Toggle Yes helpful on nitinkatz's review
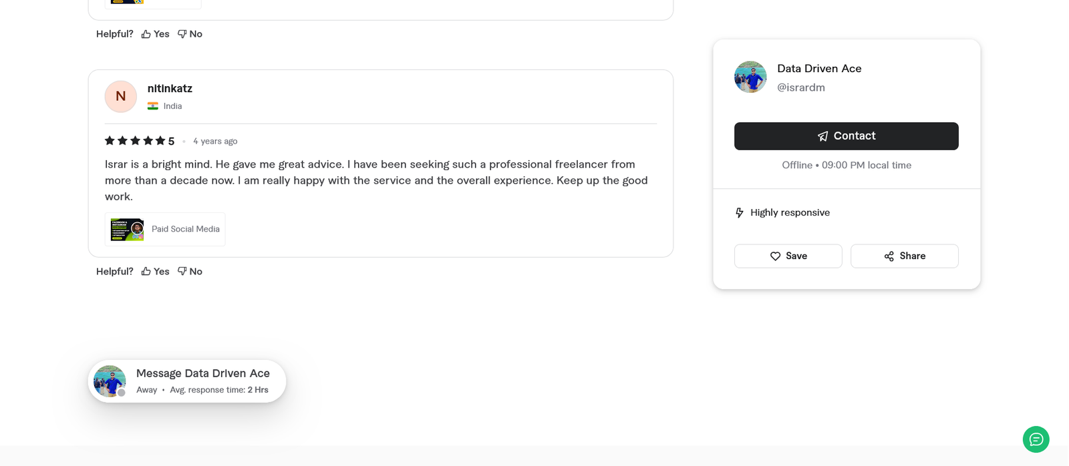 [155, 271]
